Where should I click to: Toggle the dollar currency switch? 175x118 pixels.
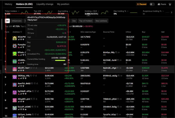[152, 4]
